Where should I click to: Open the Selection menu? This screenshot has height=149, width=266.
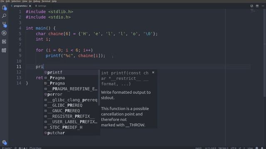click(16, 1)
